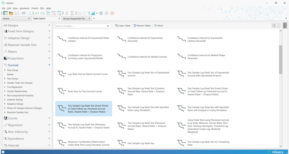This screenshot has width=289, height=154.
Task: Open the View menu
Action: click(x=15, y=8)
